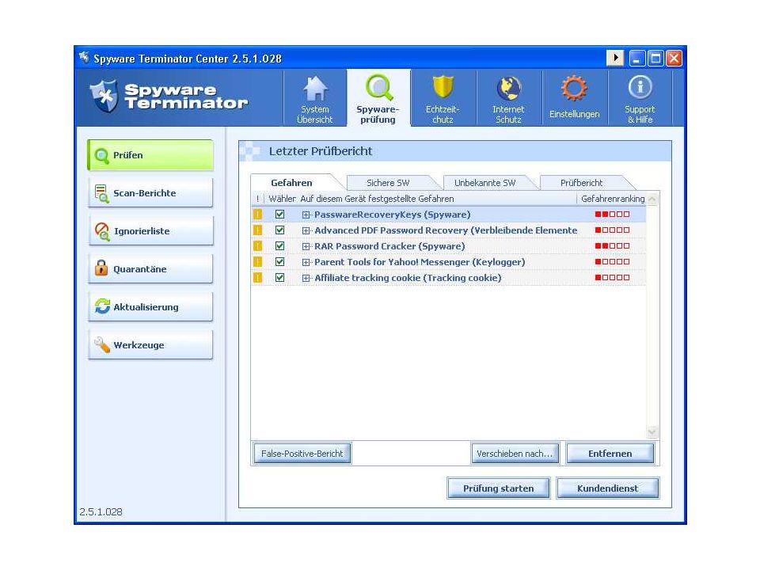Select the 'PasswareRecoveryKeys (Spyware)' row text
760x570 pixels.
(392, 215)
